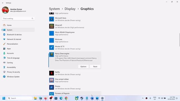Open Options for Nancy Drew engine

83,66
